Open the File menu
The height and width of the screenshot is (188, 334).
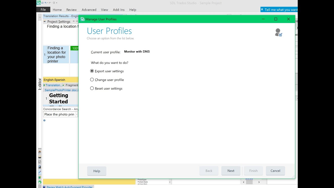coord(43,10)
